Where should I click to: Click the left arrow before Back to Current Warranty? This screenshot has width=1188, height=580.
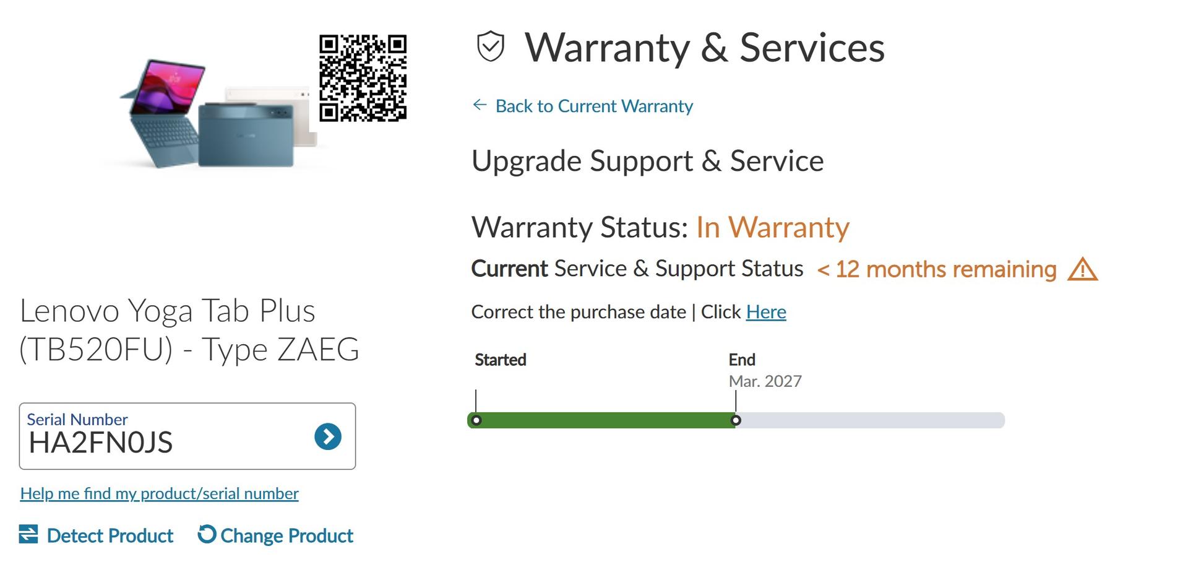[480, 105]
